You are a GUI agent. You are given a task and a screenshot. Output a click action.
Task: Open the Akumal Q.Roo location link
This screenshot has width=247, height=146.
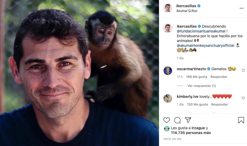187,11
